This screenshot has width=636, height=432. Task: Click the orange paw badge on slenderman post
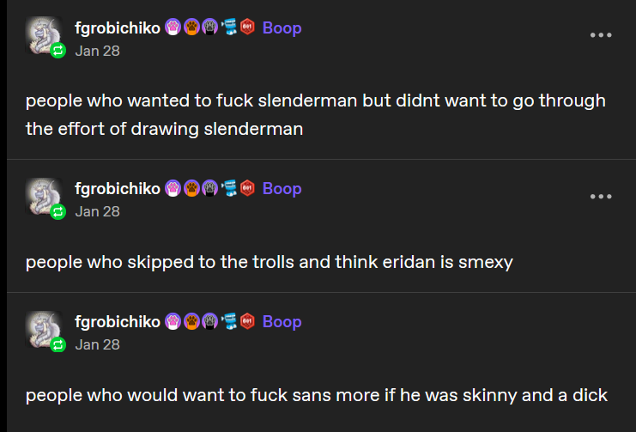[x=191, y=27]
